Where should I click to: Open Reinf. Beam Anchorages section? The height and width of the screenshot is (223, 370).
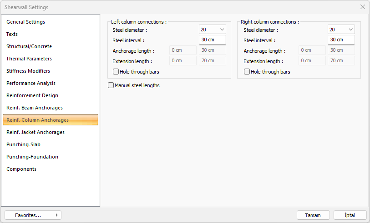coord(35,108)
